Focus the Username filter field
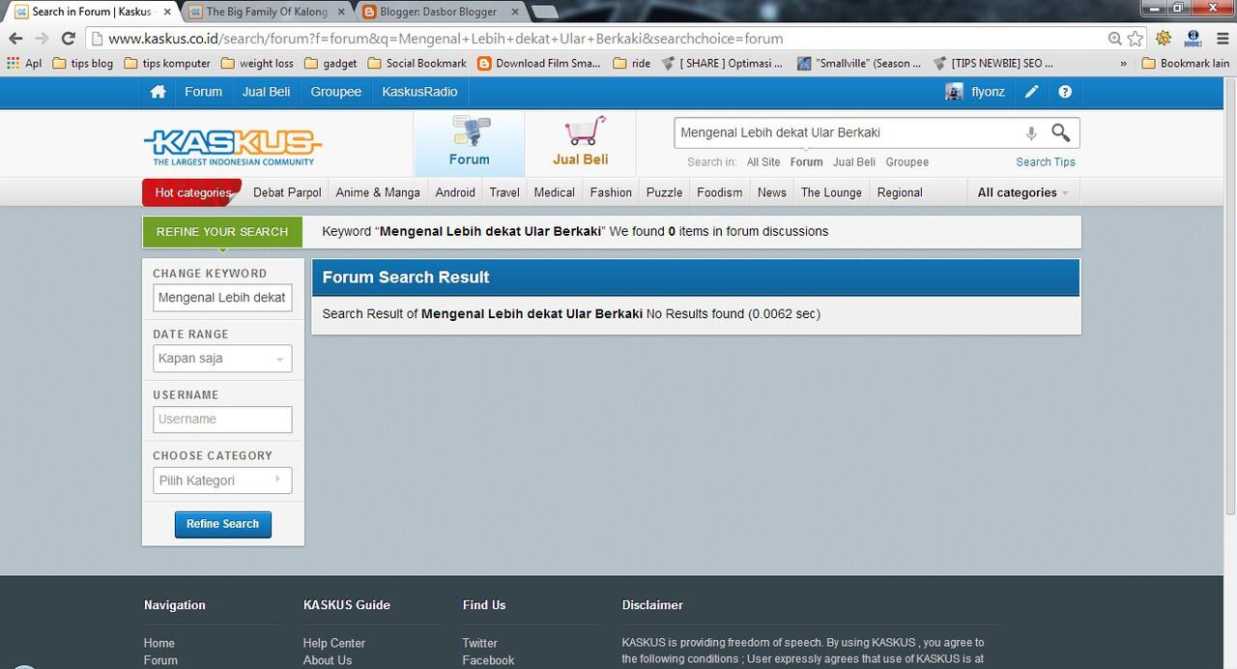The width and height of the screenshot is (1237, 669). 222,420
